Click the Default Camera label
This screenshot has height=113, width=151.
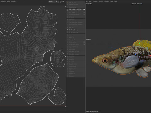tap(137, 4)
